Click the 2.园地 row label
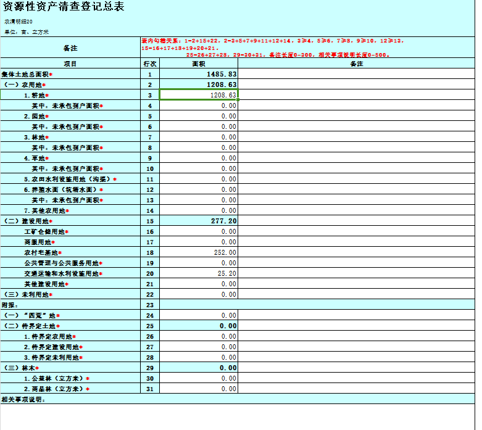482x430 pixels. pyautogui.click(x=36, y=116)
